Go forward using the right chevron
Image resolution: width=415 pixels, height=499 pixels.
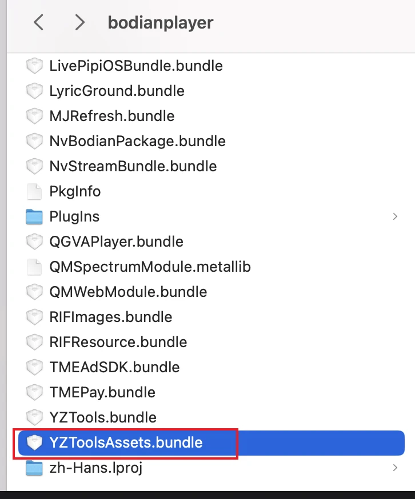pos(80,22)
